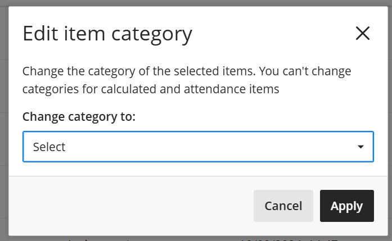Click the small black triangle in Select box
This screenshot has width=392, height=241.
pyautogui.click(x=361, y=147)
